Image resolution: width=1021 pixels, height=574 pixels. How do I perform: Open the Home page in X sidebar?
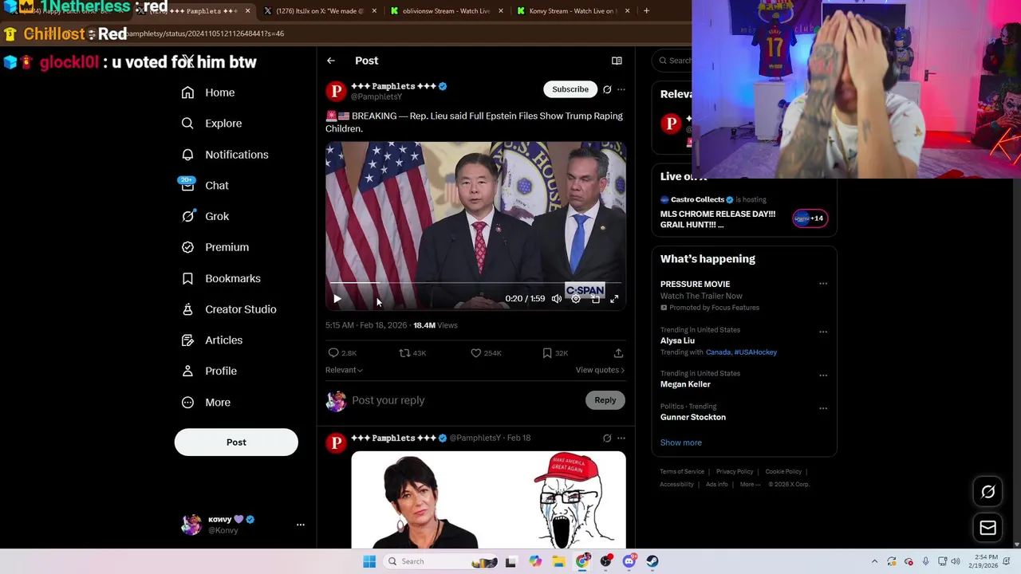(208, 92)
